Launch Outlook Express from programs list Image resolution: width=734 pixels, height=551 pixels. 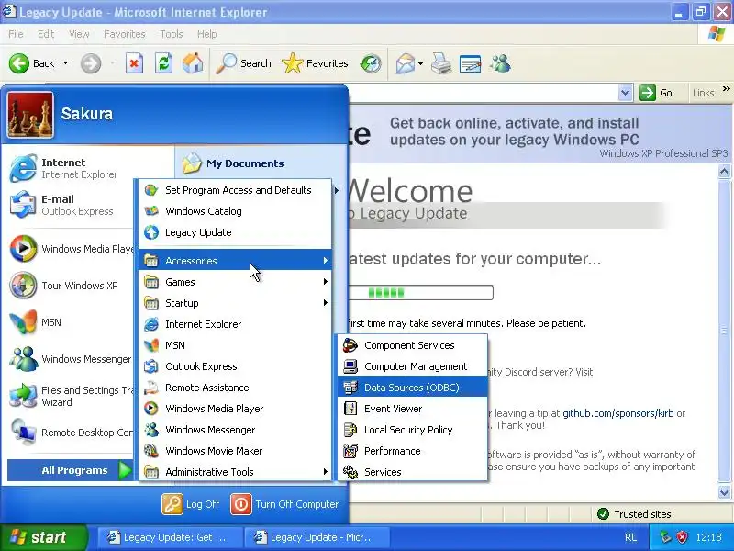point(235,366)
